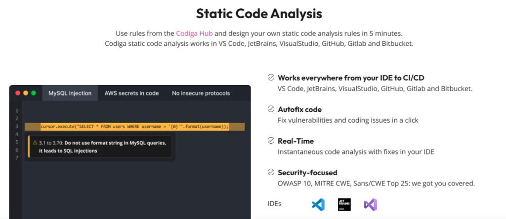The height and width of the screenshot is (219, 506).
Task: Click line number 7 in the editor gutter
Action: coord(17,157)
